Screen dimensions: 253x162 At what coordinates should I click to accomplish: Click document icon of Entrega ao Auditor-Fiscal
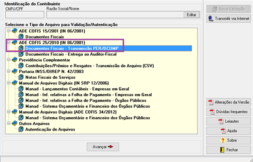click(x=21, y=54)
